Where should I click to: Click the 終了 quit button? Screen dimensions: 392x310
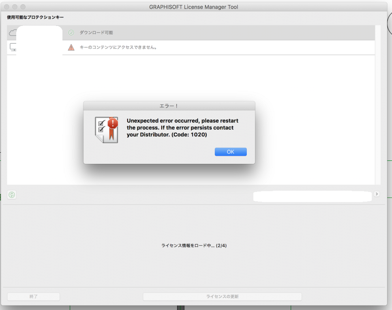point(34,297)
